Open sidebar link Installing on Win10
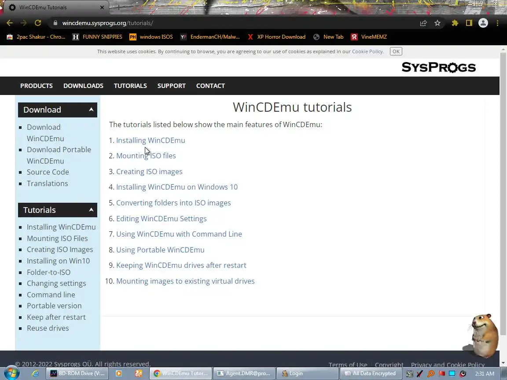Image resolution: width=507 pixels, height=380 pixels. tap(58, 261)
